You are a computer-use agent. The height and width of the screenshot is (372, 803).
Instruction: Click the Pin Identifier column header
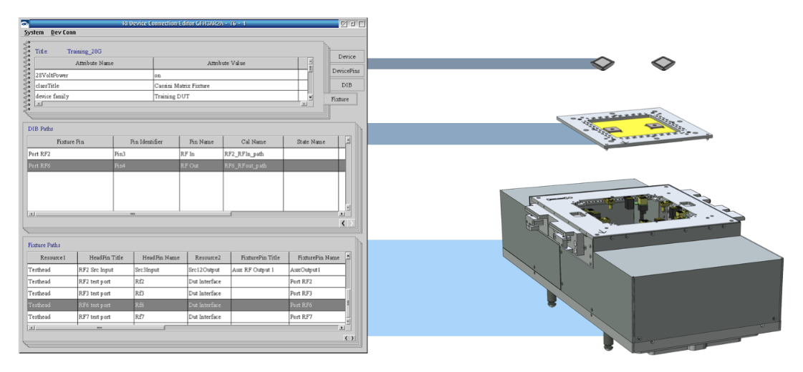(x=146, y=142)
